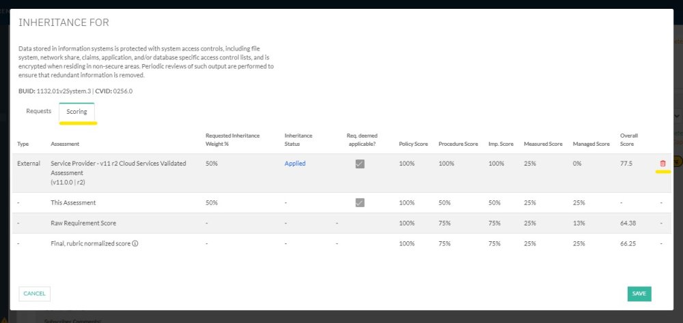Select the Scoring tab
The height and width of the screenshot is (323, 683).
coord(76,112)
